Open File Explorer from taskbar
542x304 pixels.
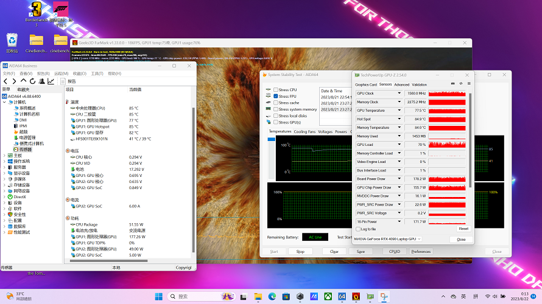click(x=258, y=297)
